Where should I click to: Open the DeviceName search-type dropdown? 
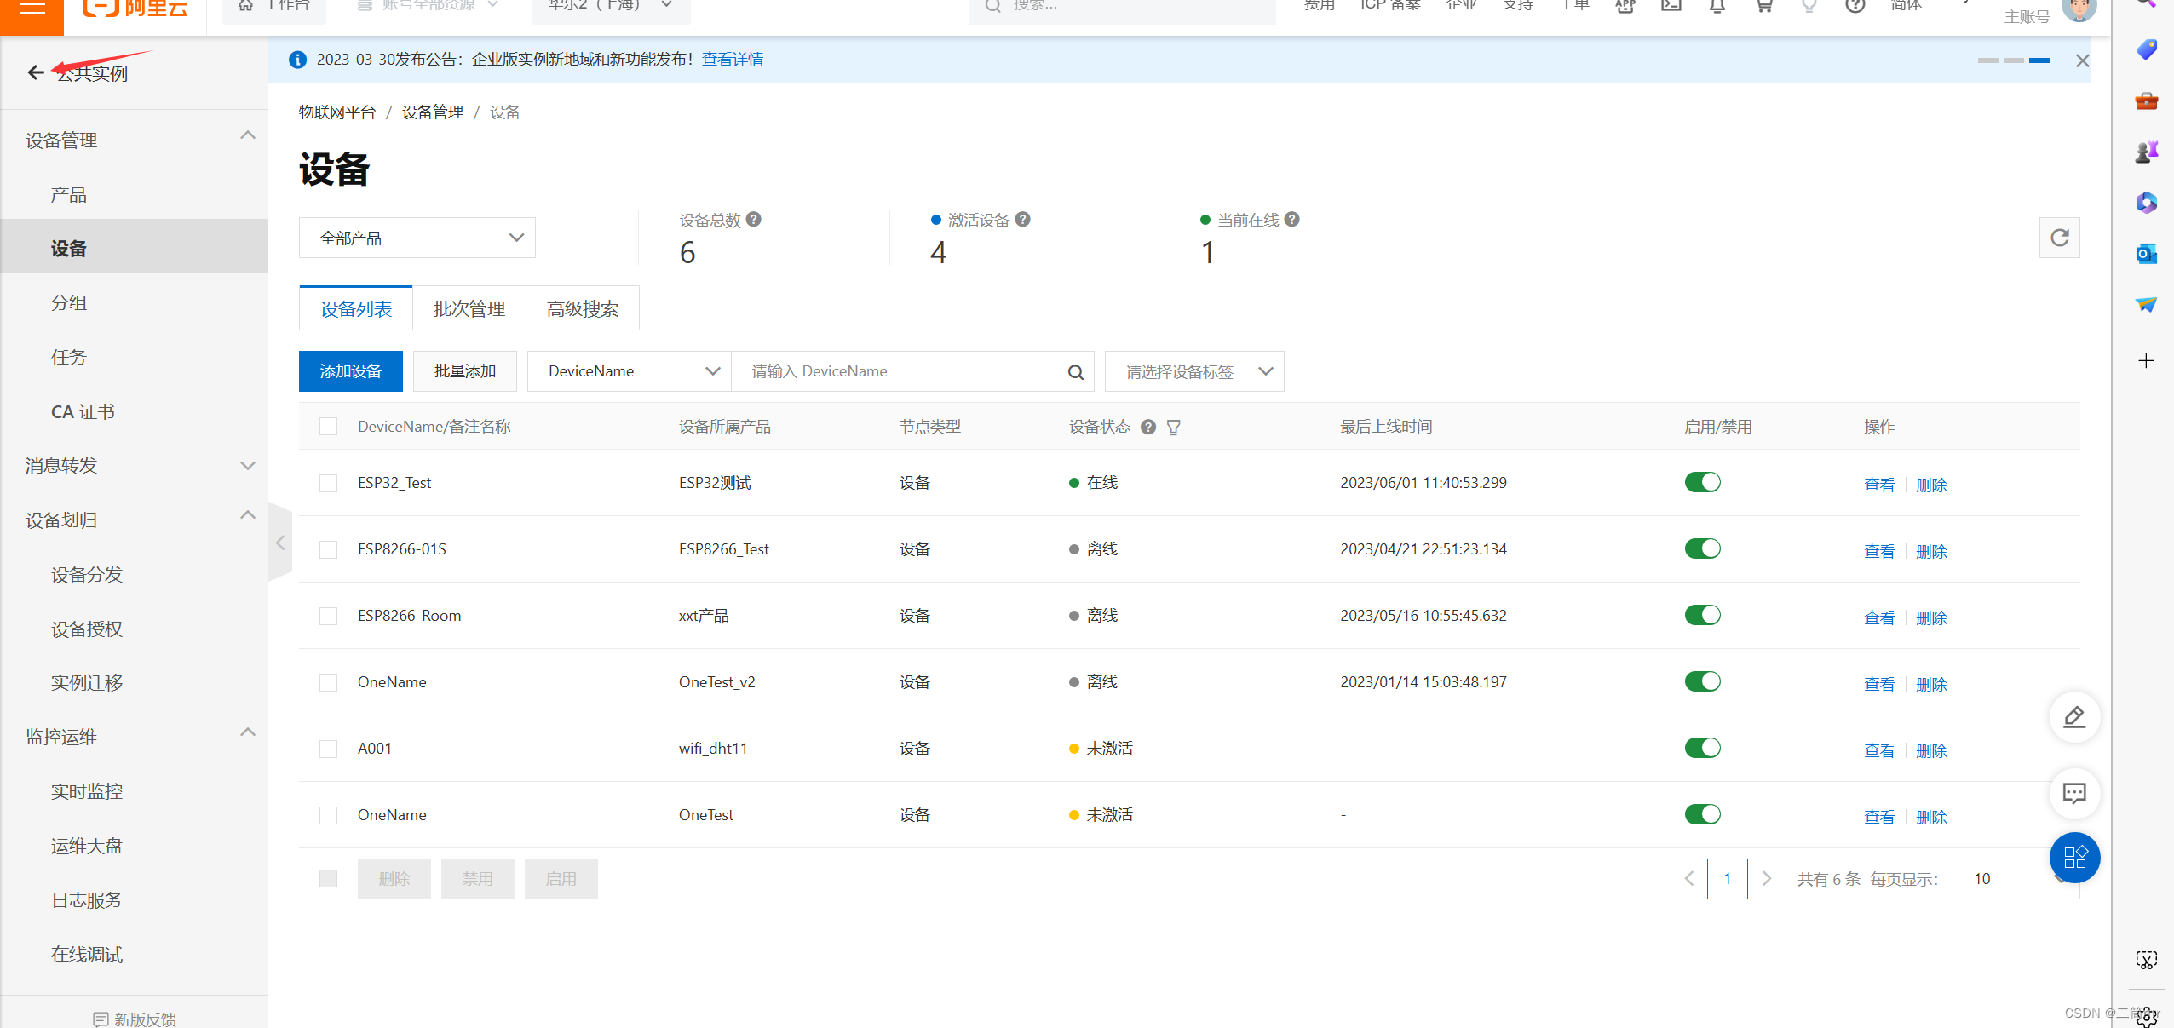628,371
